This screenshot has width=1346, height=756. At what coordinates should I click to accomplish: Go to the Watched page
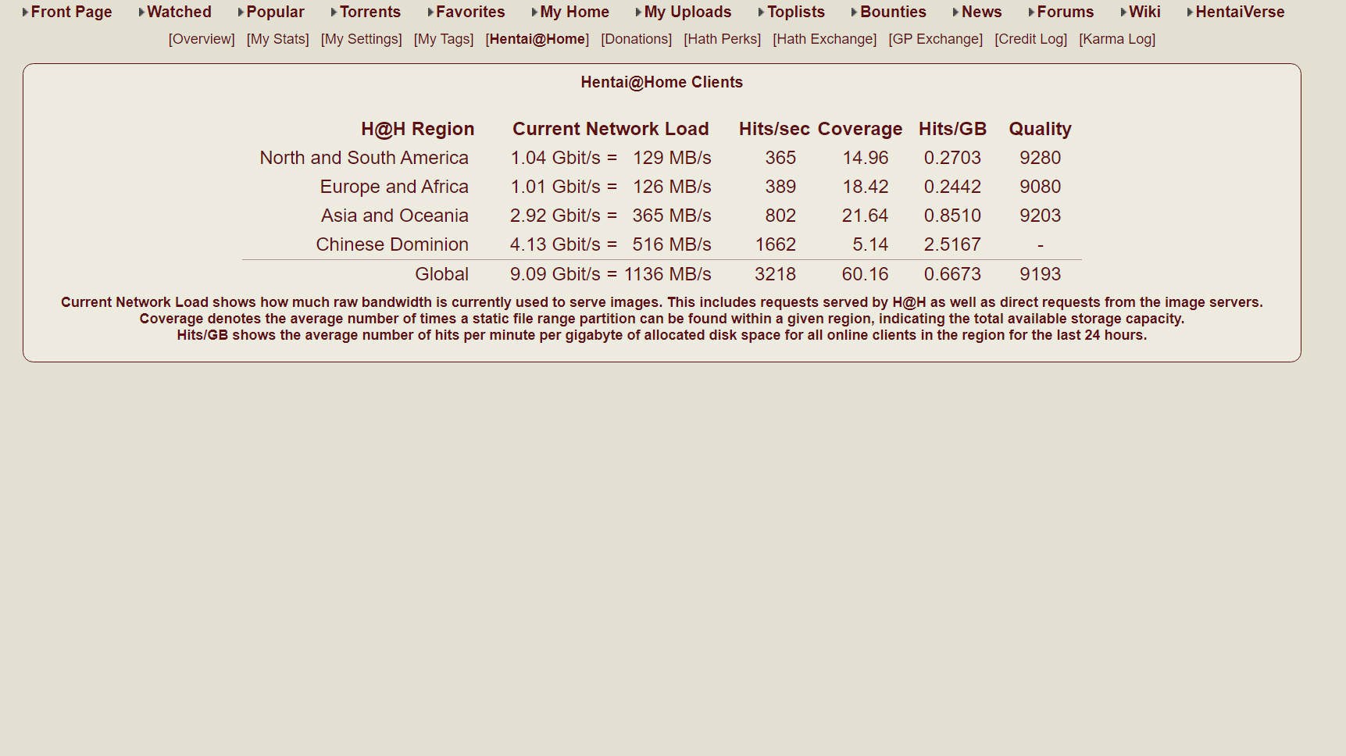pyautogui.click(x=179, y=12)
